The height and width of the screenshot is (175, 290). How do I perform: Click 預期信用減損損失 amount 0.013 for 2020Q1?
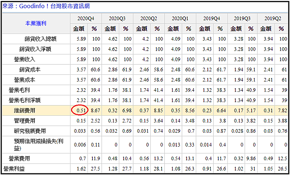[x=174, y=145]
